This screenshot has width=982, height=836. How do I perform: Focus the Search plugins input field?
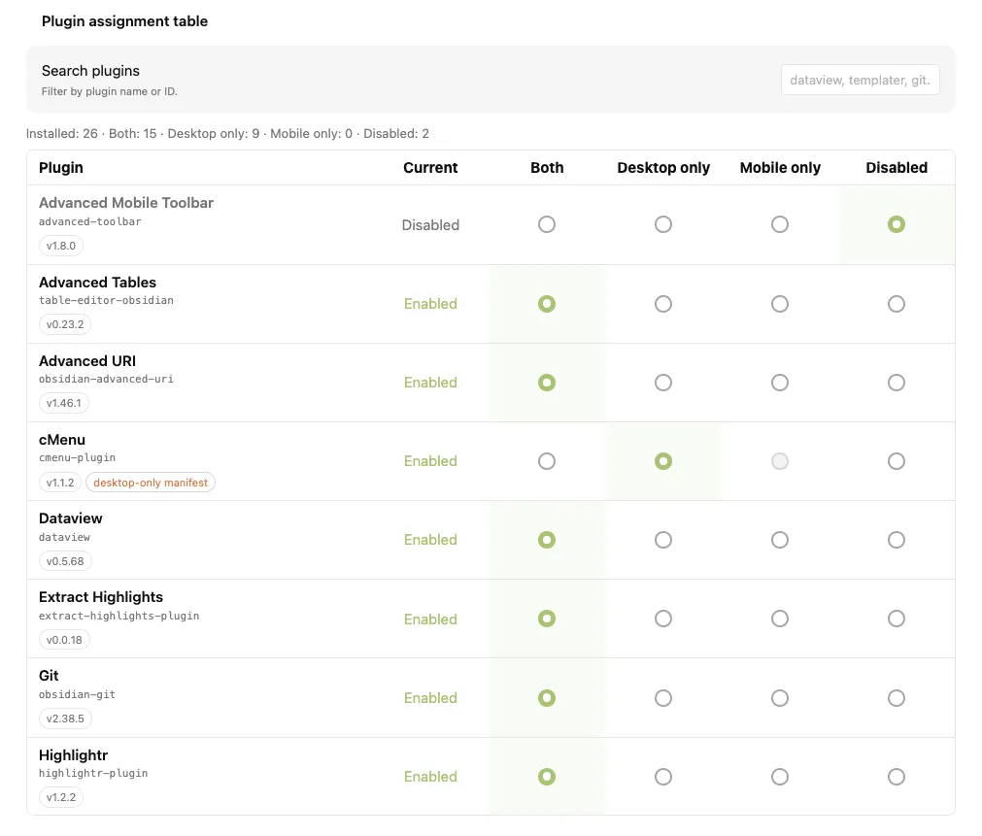[860, 81]
